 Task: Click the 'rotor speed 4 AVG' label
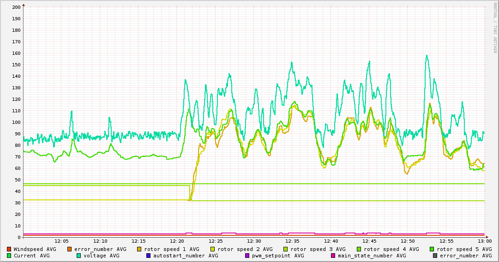(x=391, y=249)
